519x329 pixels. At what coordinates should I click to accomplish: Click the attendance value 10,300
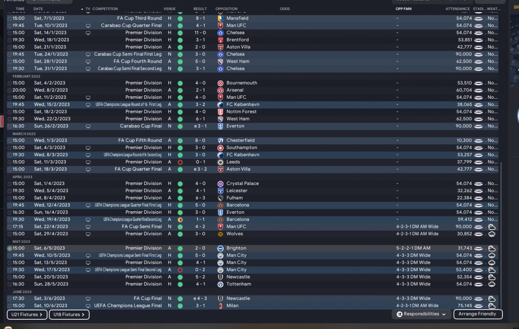click(x=464, y=140)
